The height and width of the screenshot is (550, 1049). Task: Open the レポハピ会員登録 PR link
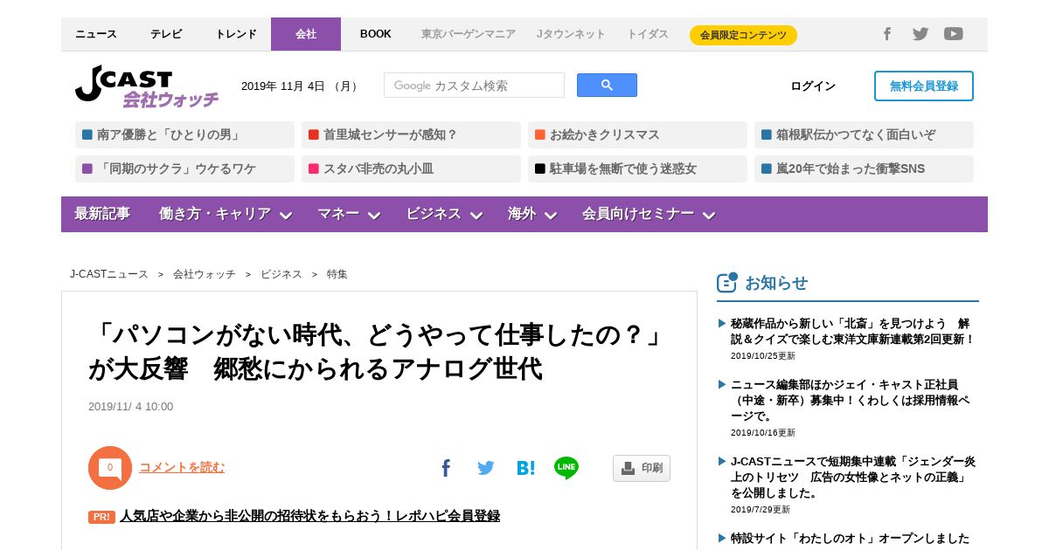click(x=309, y=516)
